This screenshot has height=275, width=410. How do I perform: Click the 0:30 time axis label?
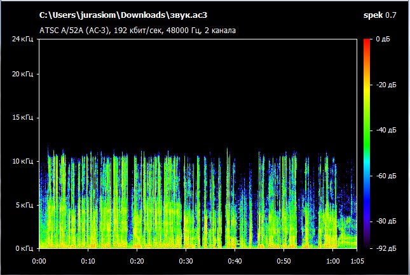pyautogui.click(x=186, y=261)
